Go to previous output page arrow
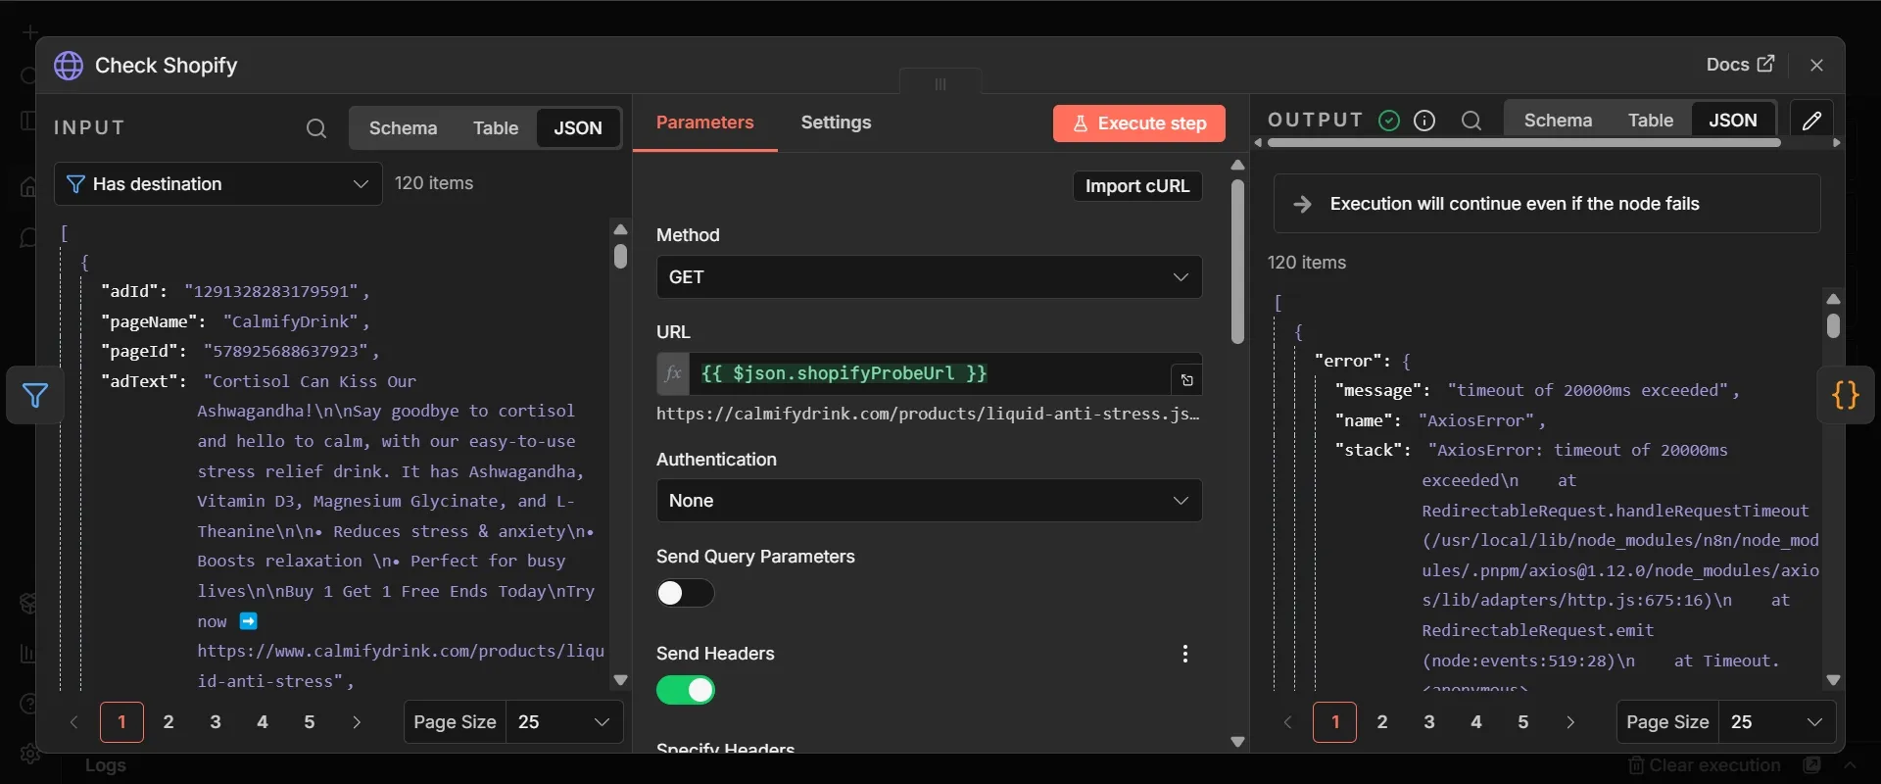The width and height of the screenshot is (1881, 784). (1287, 722)
